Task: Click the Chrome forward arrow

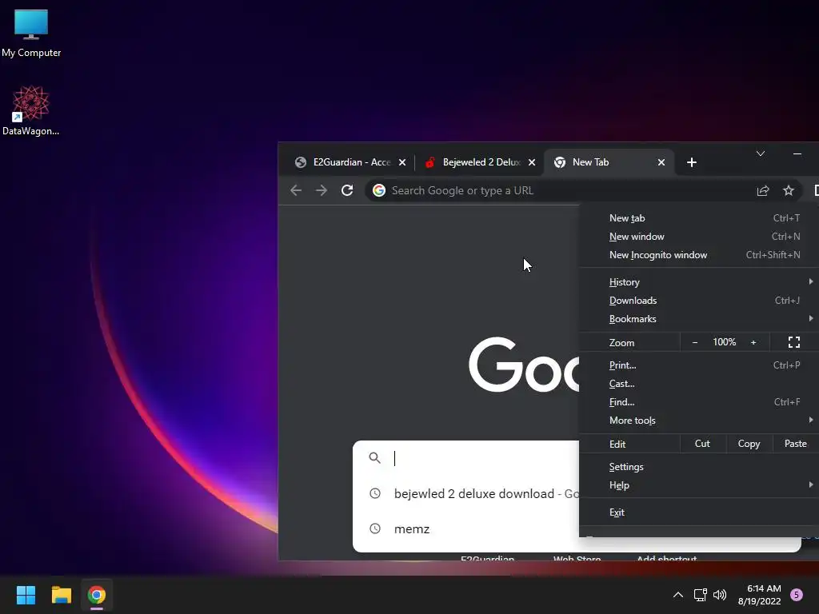Action: point(322,190)
